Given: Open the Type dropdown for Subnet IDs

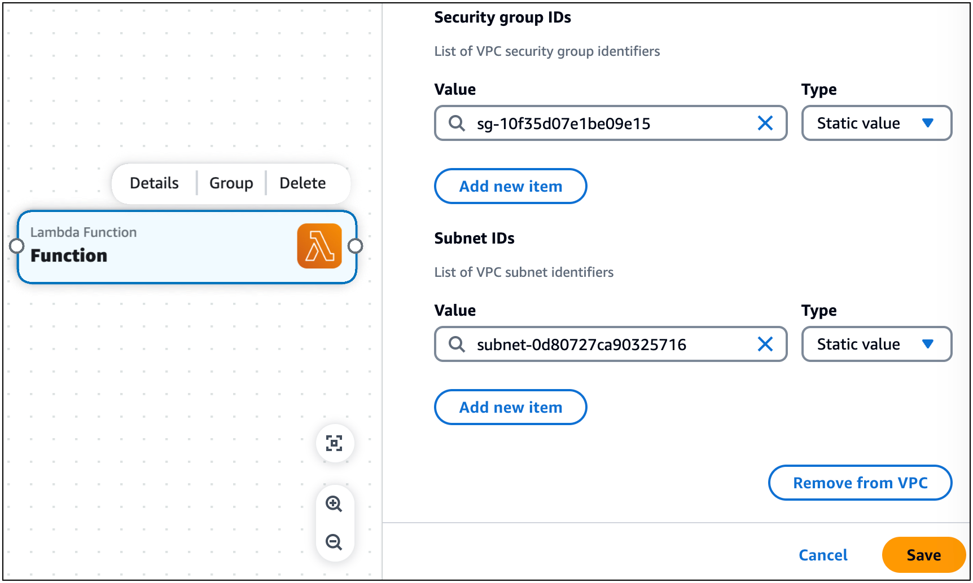Looking at the screenshot, I should (876, 344).
